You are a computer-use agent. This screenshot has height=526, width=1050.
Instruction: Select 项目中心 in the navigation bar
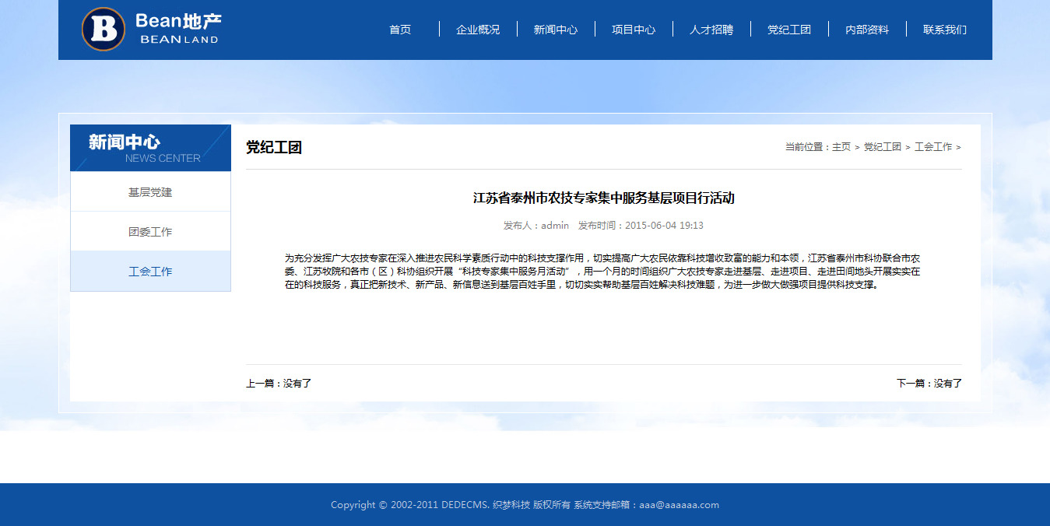(x=634, y=30)
